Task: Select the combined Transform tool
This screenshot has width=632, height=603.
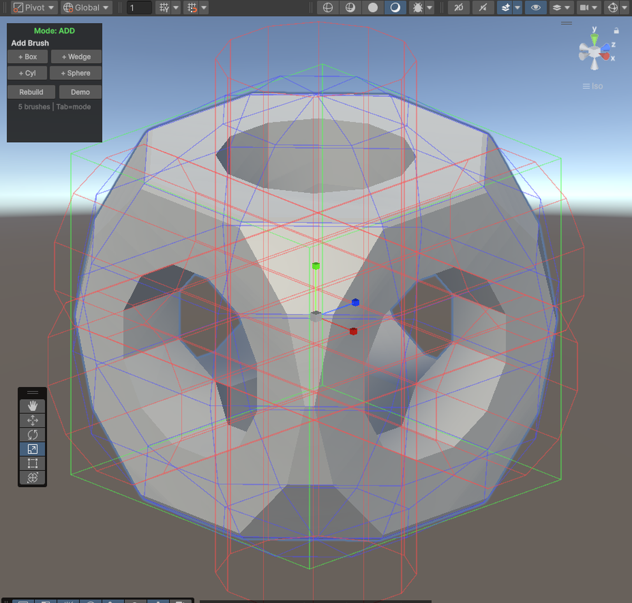Action: tap(32, 478)
